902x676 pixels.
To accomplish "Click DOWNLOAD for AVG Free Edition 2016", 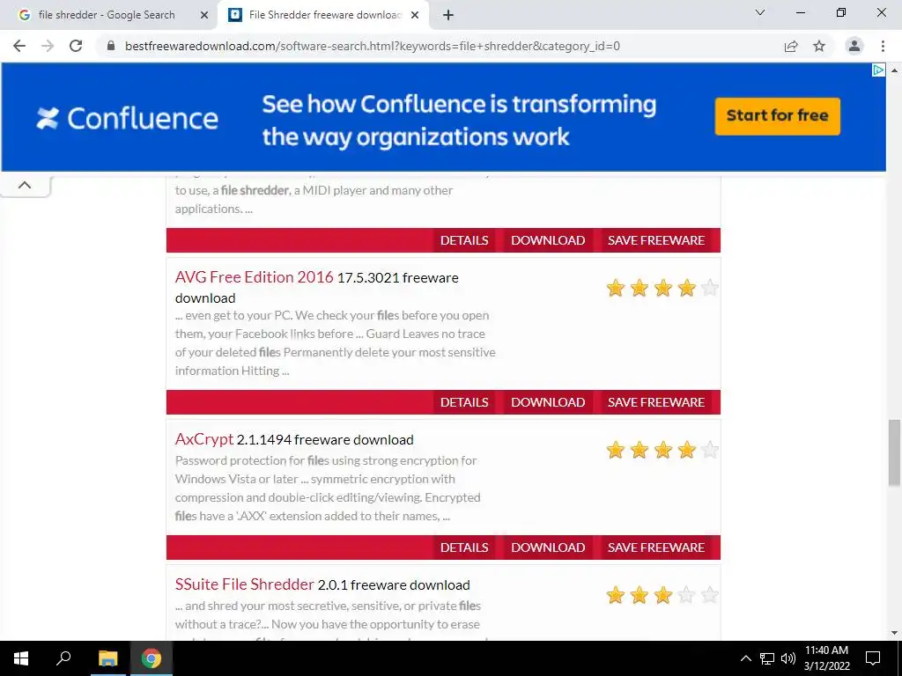I will coord(548,402).
